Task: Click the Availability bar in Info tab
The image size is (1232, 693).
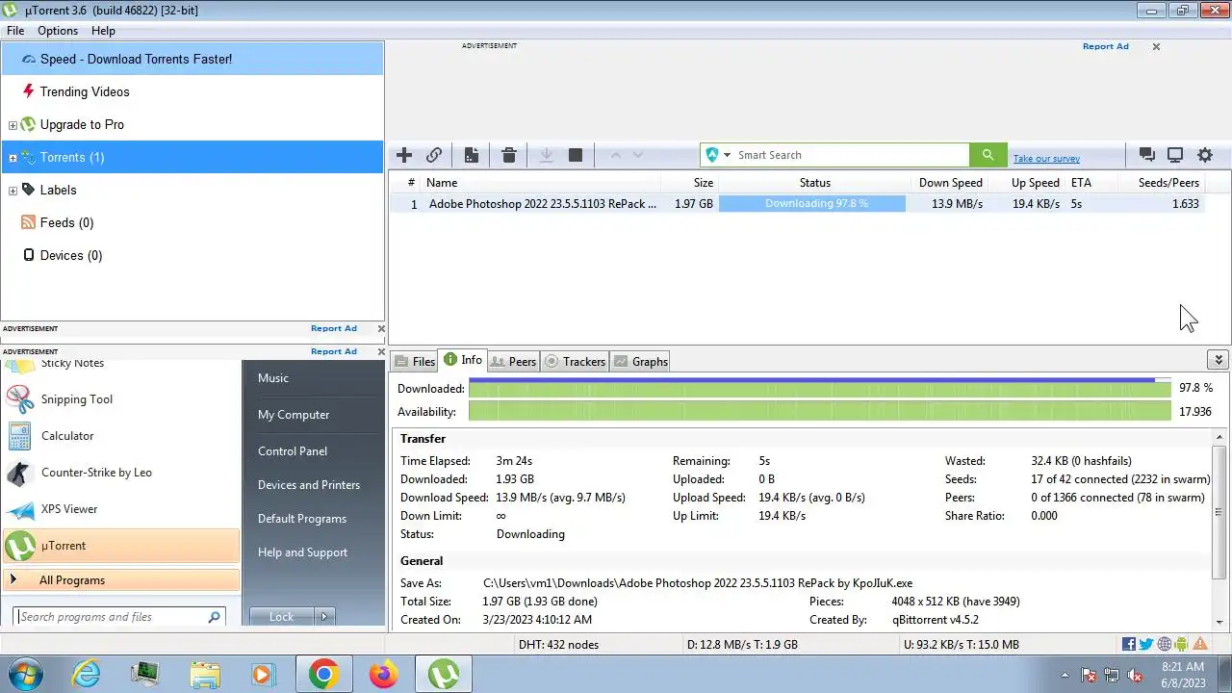Action: (820, 411)
